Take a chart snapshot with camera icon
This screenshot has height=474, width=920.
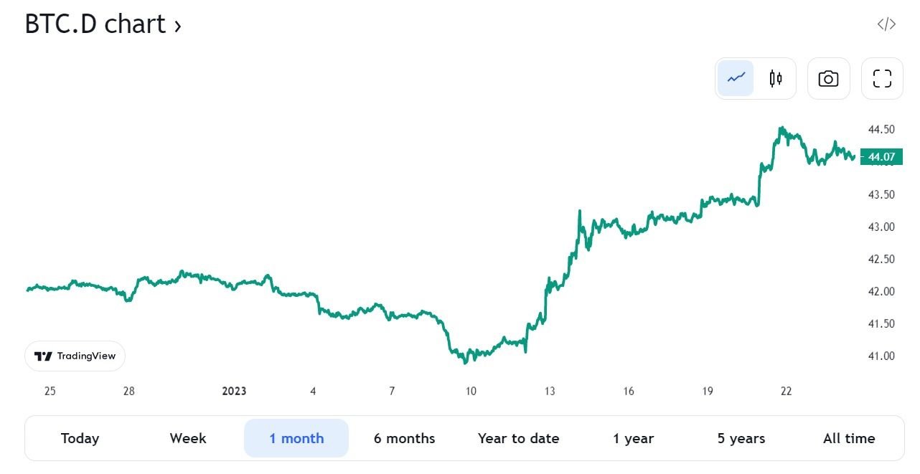pos(828,78)
